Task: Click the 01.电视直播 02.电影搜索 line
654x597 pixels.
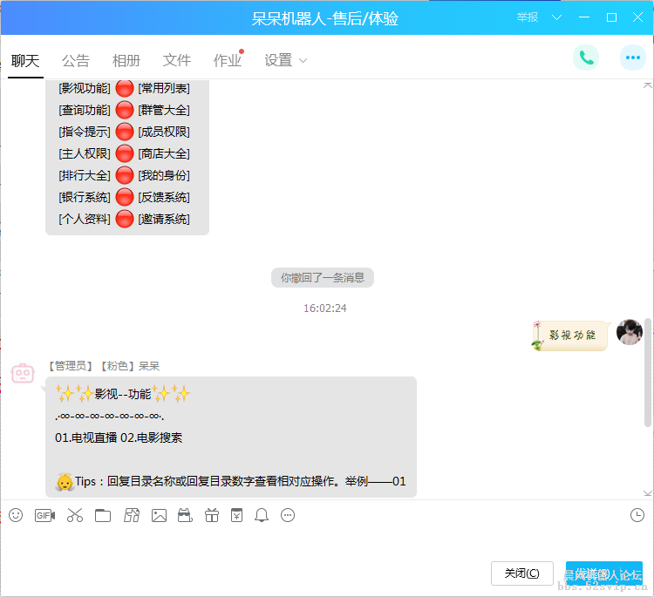Action: (119, 438)
